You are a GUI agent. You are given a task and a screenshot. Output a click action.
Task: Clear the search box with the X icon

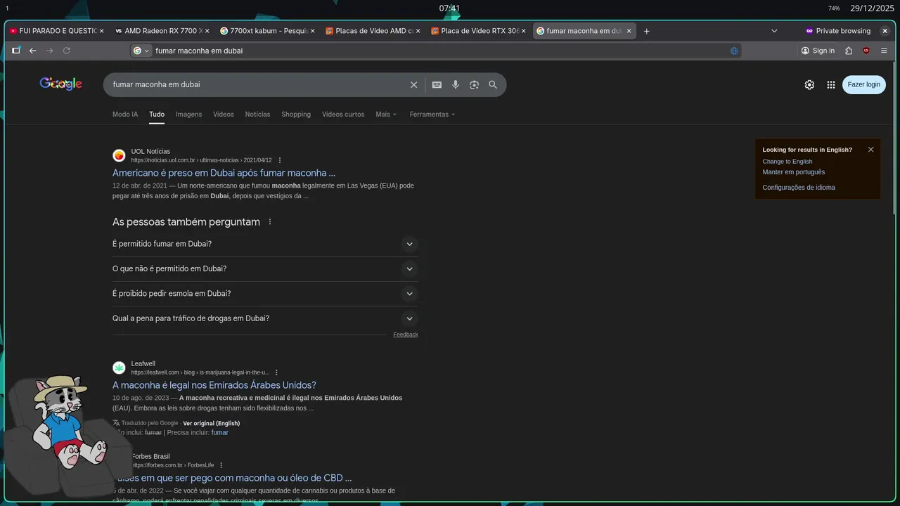[x=413, y=85]
